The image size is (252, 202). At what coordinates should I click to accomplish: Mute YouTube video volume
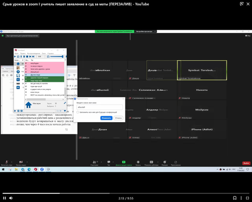[x=11, y=198]
